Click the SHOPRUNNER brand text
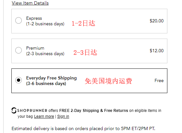This screenshot has height=133, width=182. coord(32,111)
